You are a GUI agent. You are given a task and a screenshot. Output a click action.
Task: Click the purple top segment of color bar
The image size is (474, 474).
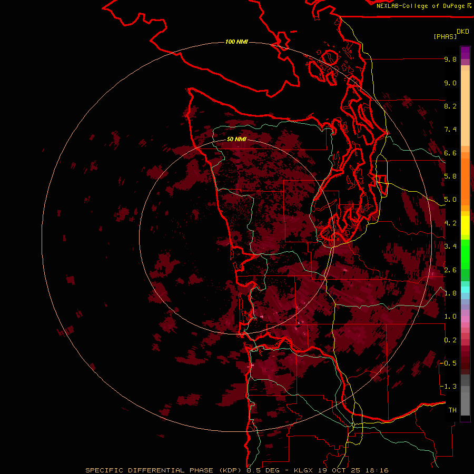click(x=465, y=53)
